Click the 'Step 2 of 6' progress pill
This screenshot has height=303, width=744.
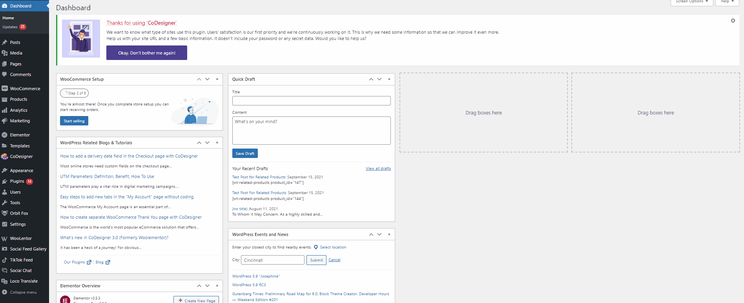point(75,93)
